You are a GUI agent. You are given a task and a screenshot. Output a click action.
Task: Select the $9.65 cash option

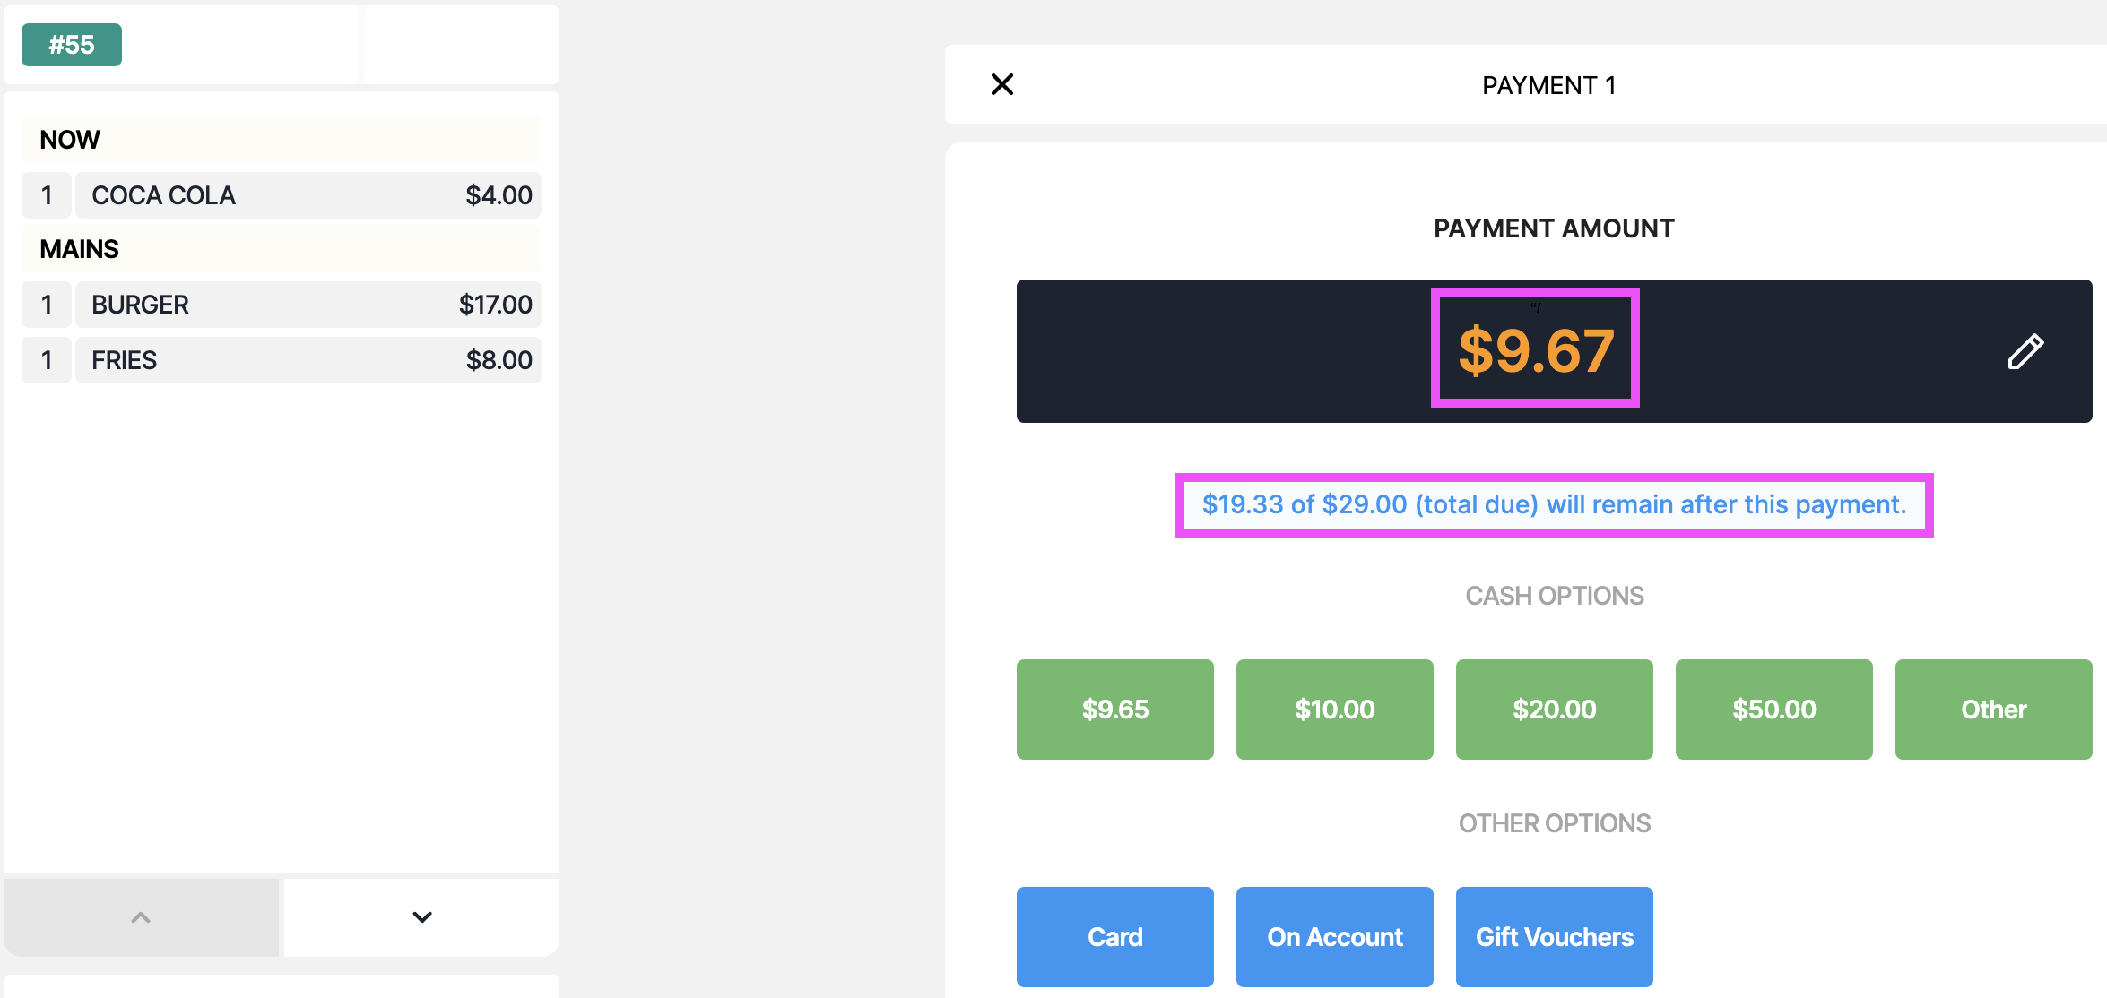pyautogui.click(x=1115, y=710)
